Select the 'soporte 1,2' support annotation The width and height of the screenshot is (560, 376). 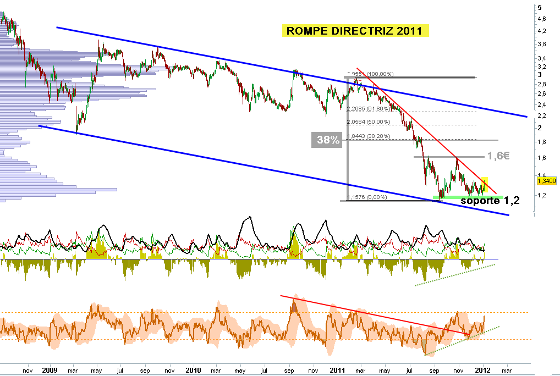pyautogui.click(x=490, y=201)
